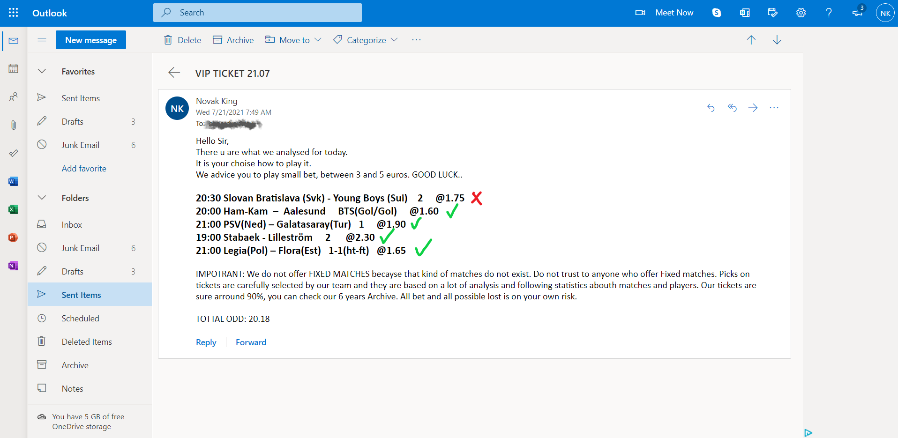Open notifications announcements icon with badge
Viewport: 898px width, 438px height.
coord(858,12)
